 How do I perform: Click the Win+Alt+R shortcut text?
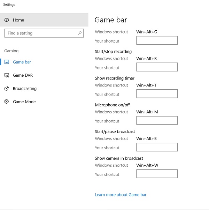(x=147, y=59)
